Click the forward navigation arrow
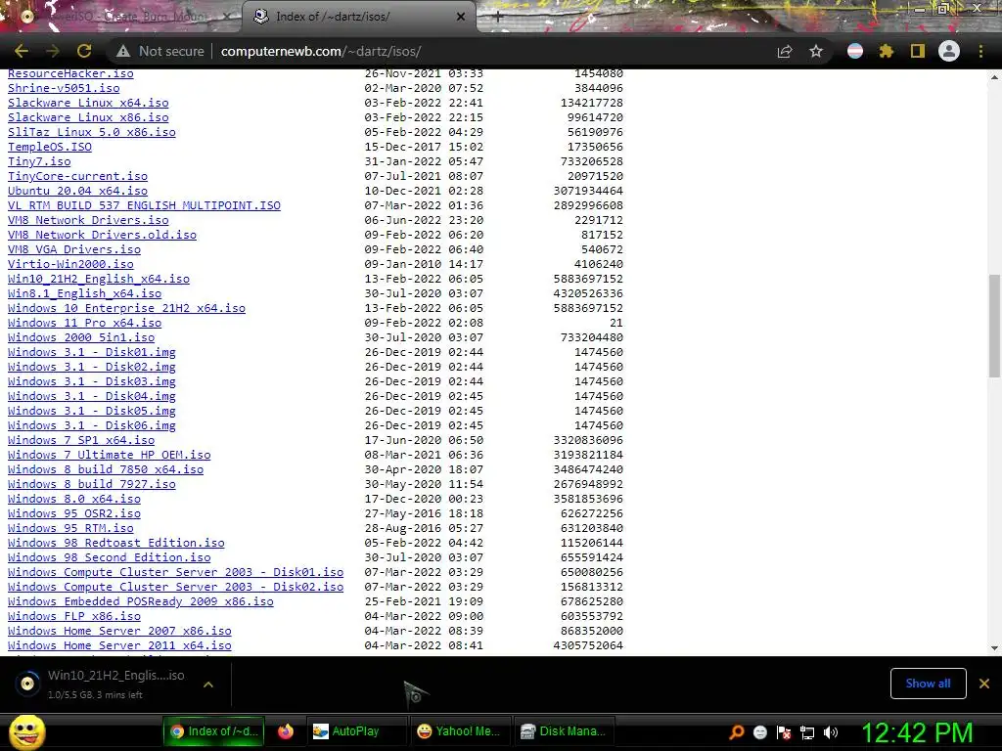Image resolution: width=1002 pixels, height=751 pixels. [53, 51]
